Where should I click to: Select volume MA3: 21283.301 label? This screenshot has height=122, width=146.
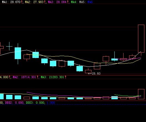tap(53, 77)
